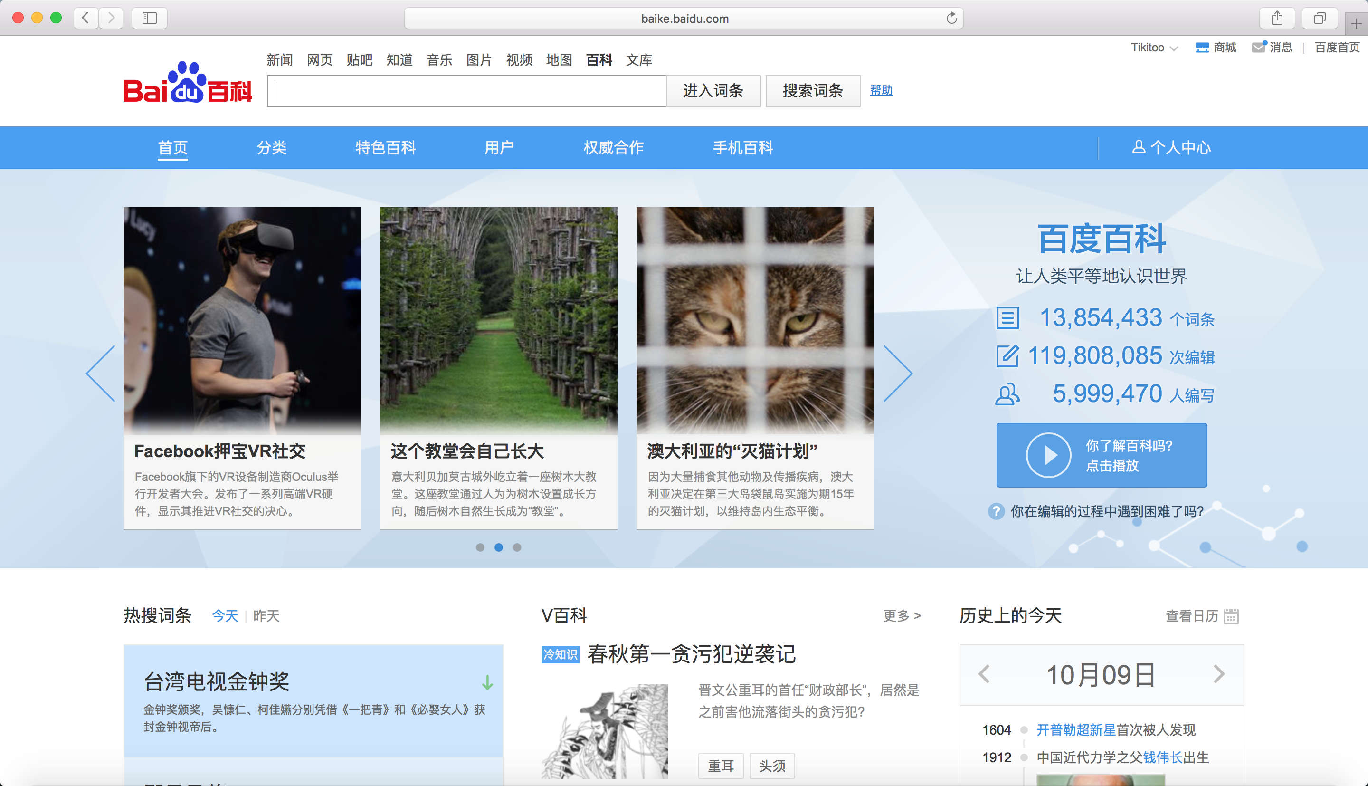Click the 头须 tag button

coord(772,766)
